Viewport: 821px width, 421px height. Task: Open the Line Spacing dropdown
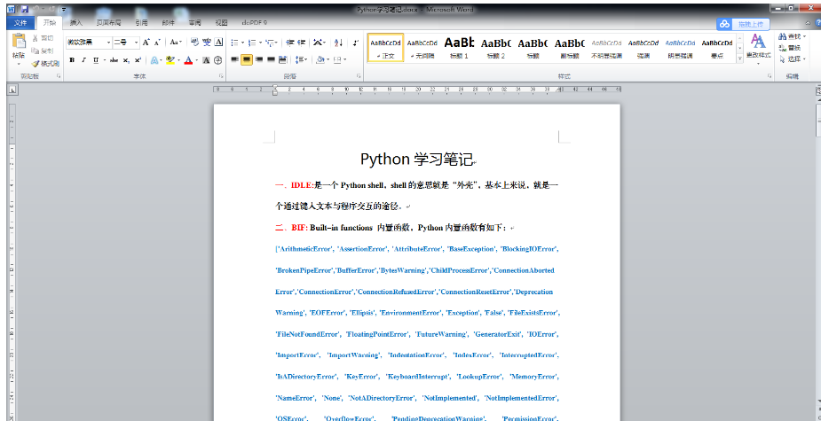click(301, 60)
